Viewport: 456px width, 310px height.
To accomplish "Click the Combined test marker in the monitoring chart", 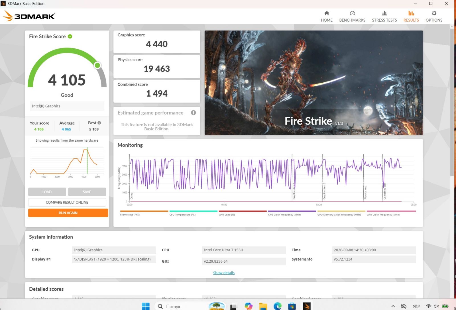I will click(x=384, y=191).
